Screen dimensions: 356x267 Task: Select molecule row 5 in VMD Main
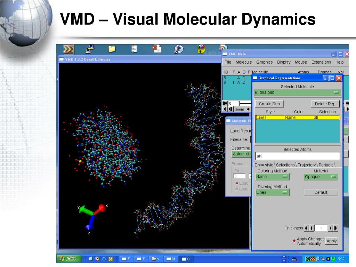pos(237,78)
